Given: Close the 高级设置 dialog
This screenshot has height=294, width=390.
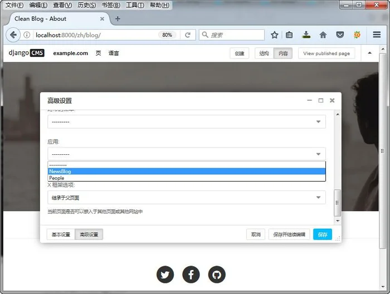Looking at the screenshot, I should (x=332, y=100).
